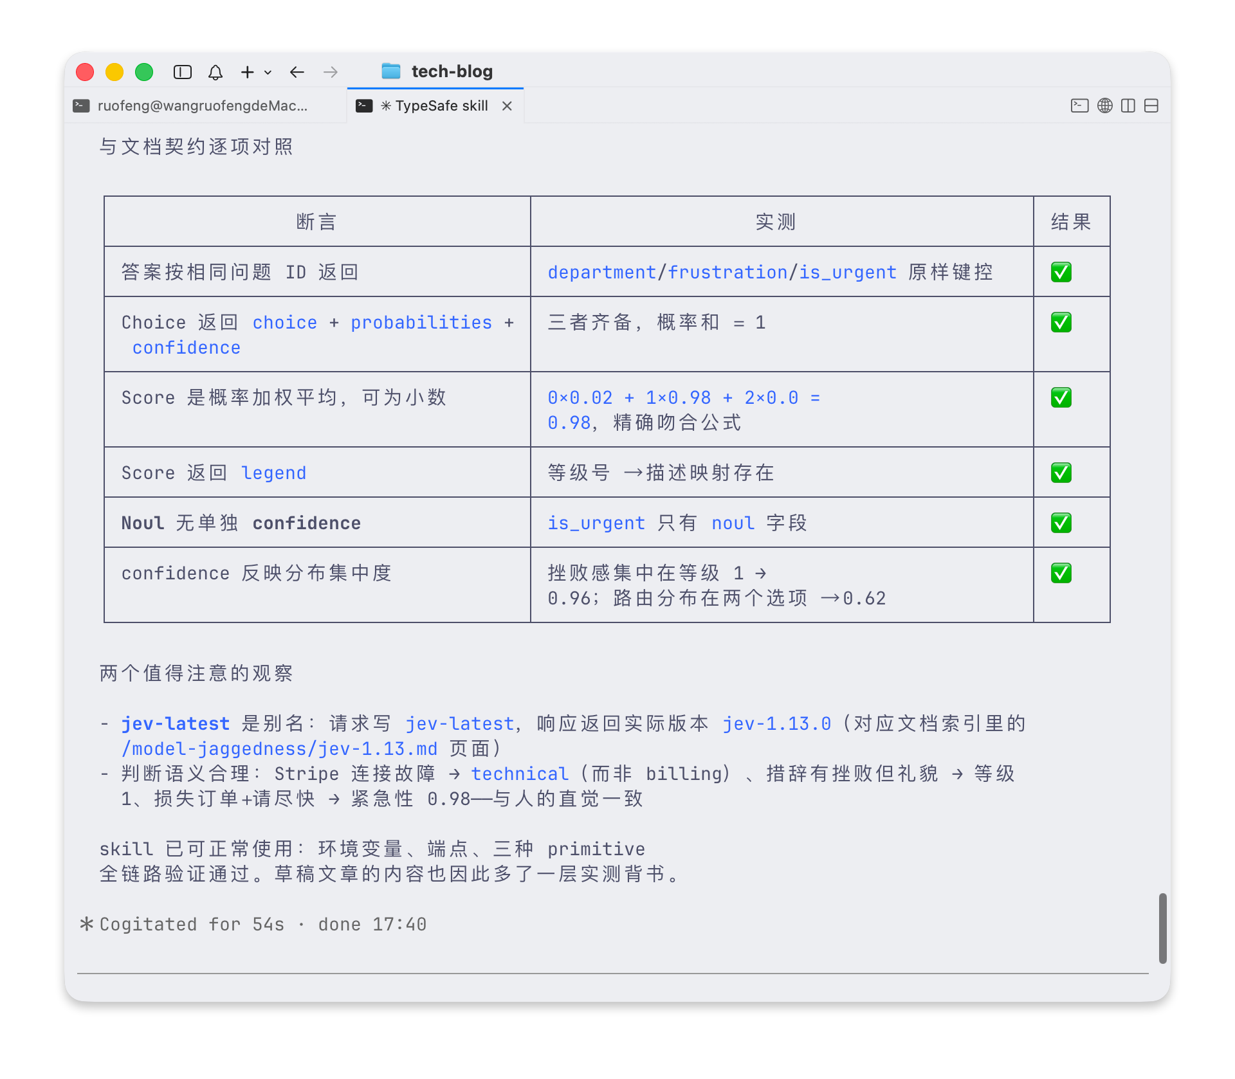Click the terminal icon on the TypeSafe tab

click(x=364, y=105)
